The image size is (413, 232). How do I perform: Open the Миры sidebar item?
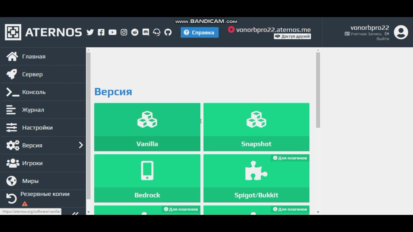coord(43,181)
